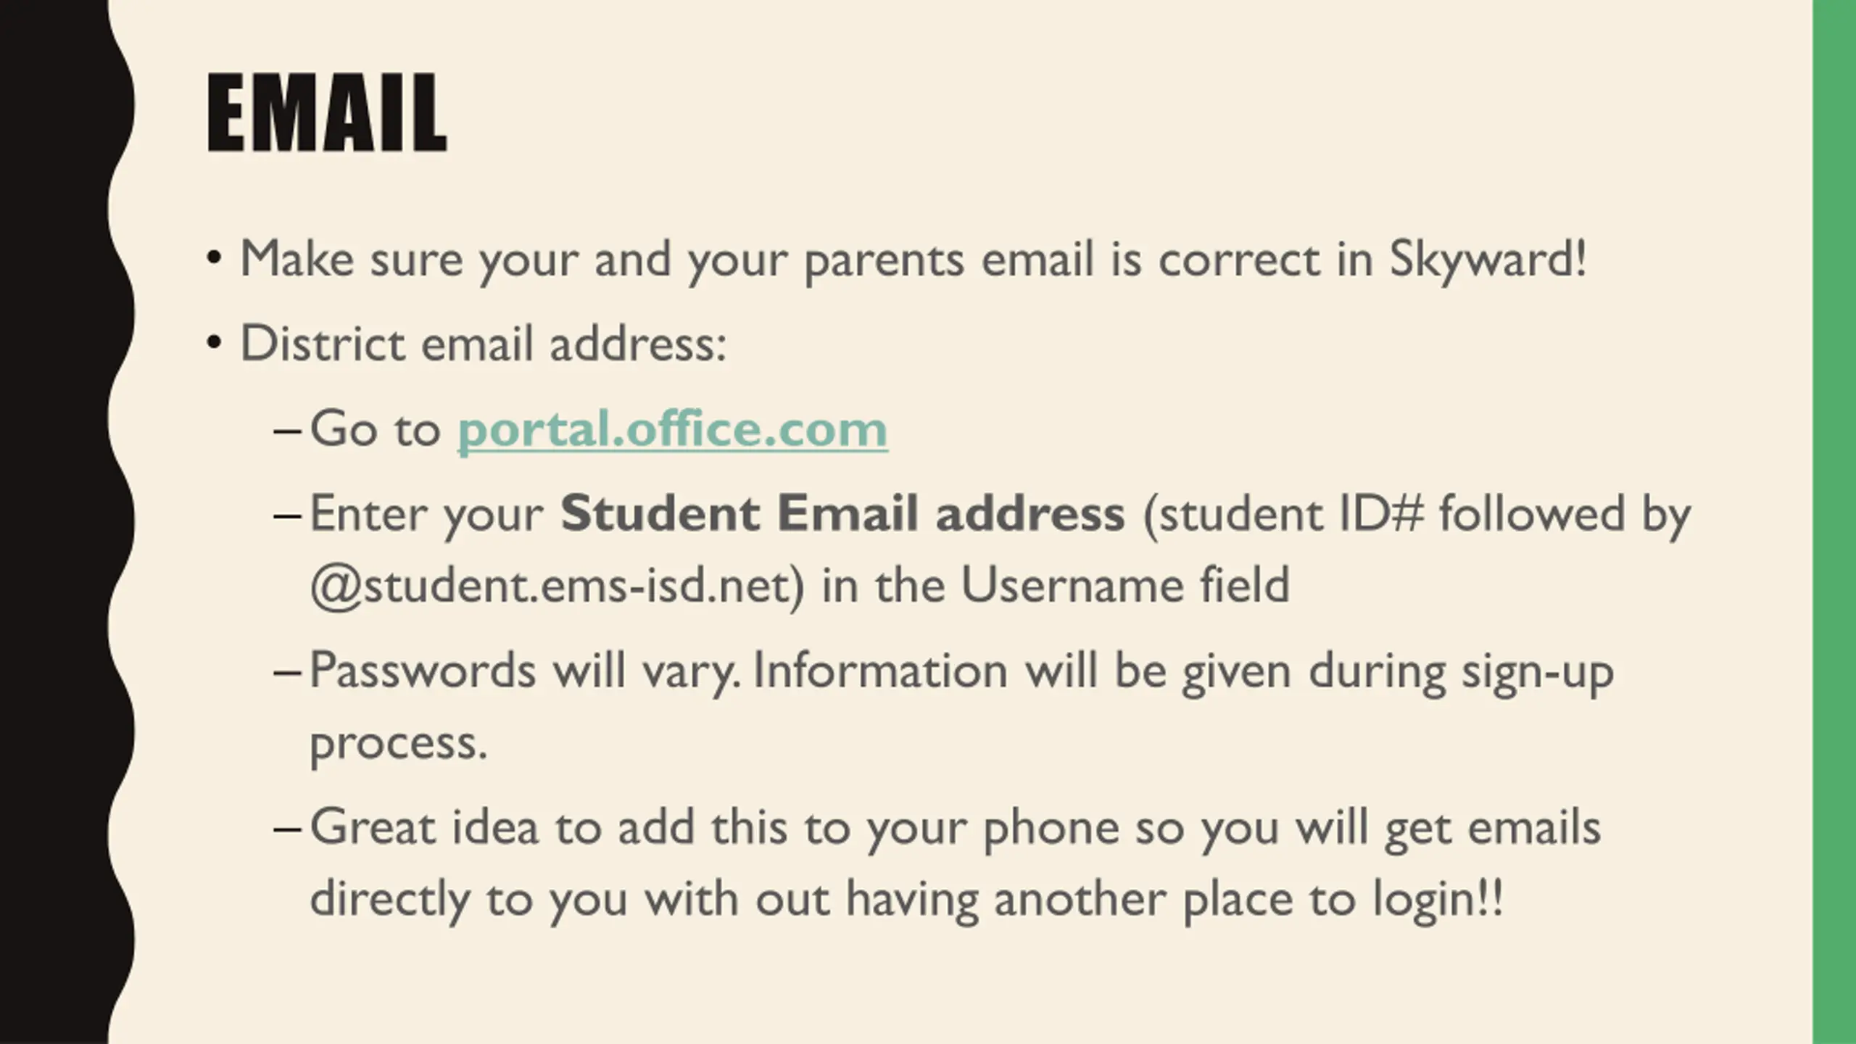This screenshot has width=1856, height=1044.
Task: Click the black wavy border on the left
Action: (x=58, y=522)
